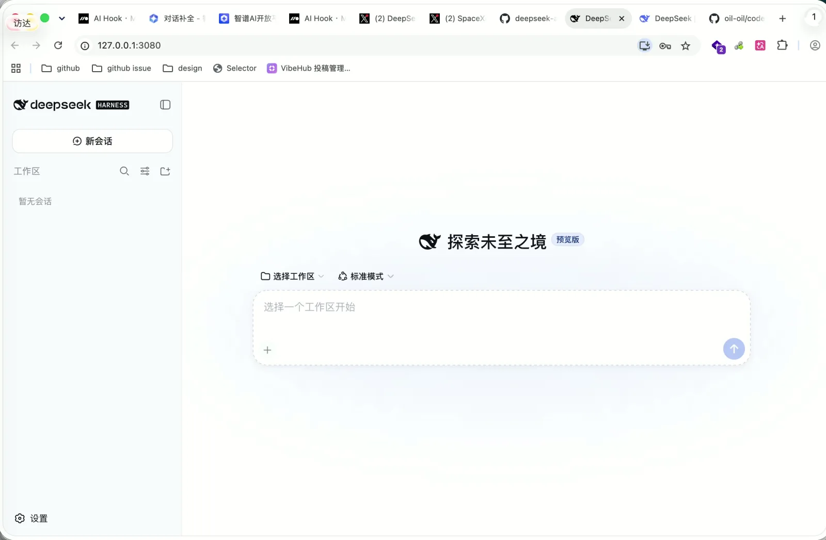Open the VibeHub 投稿管理 bookmark
Screen dimensions: 826x540
pos(309,68)
